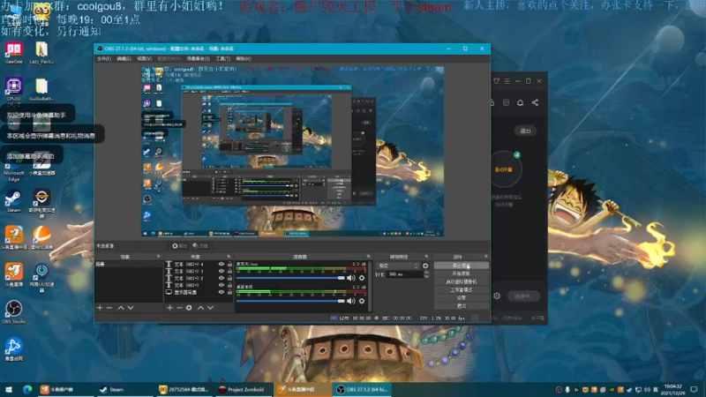Open the hamburger menu in Douyu window
Image resolution: width=706 pixels, height=397 pixels.
click(x=507, y=81)
